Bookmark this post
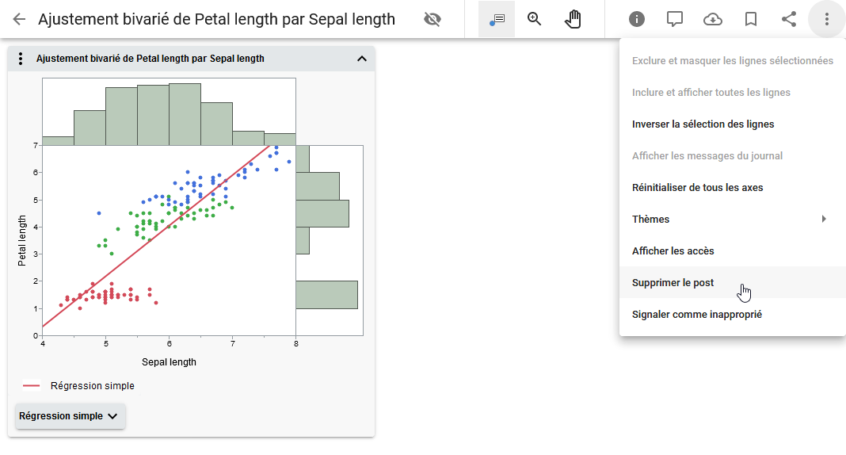This screenshot has height=455, width=846. 751,19
